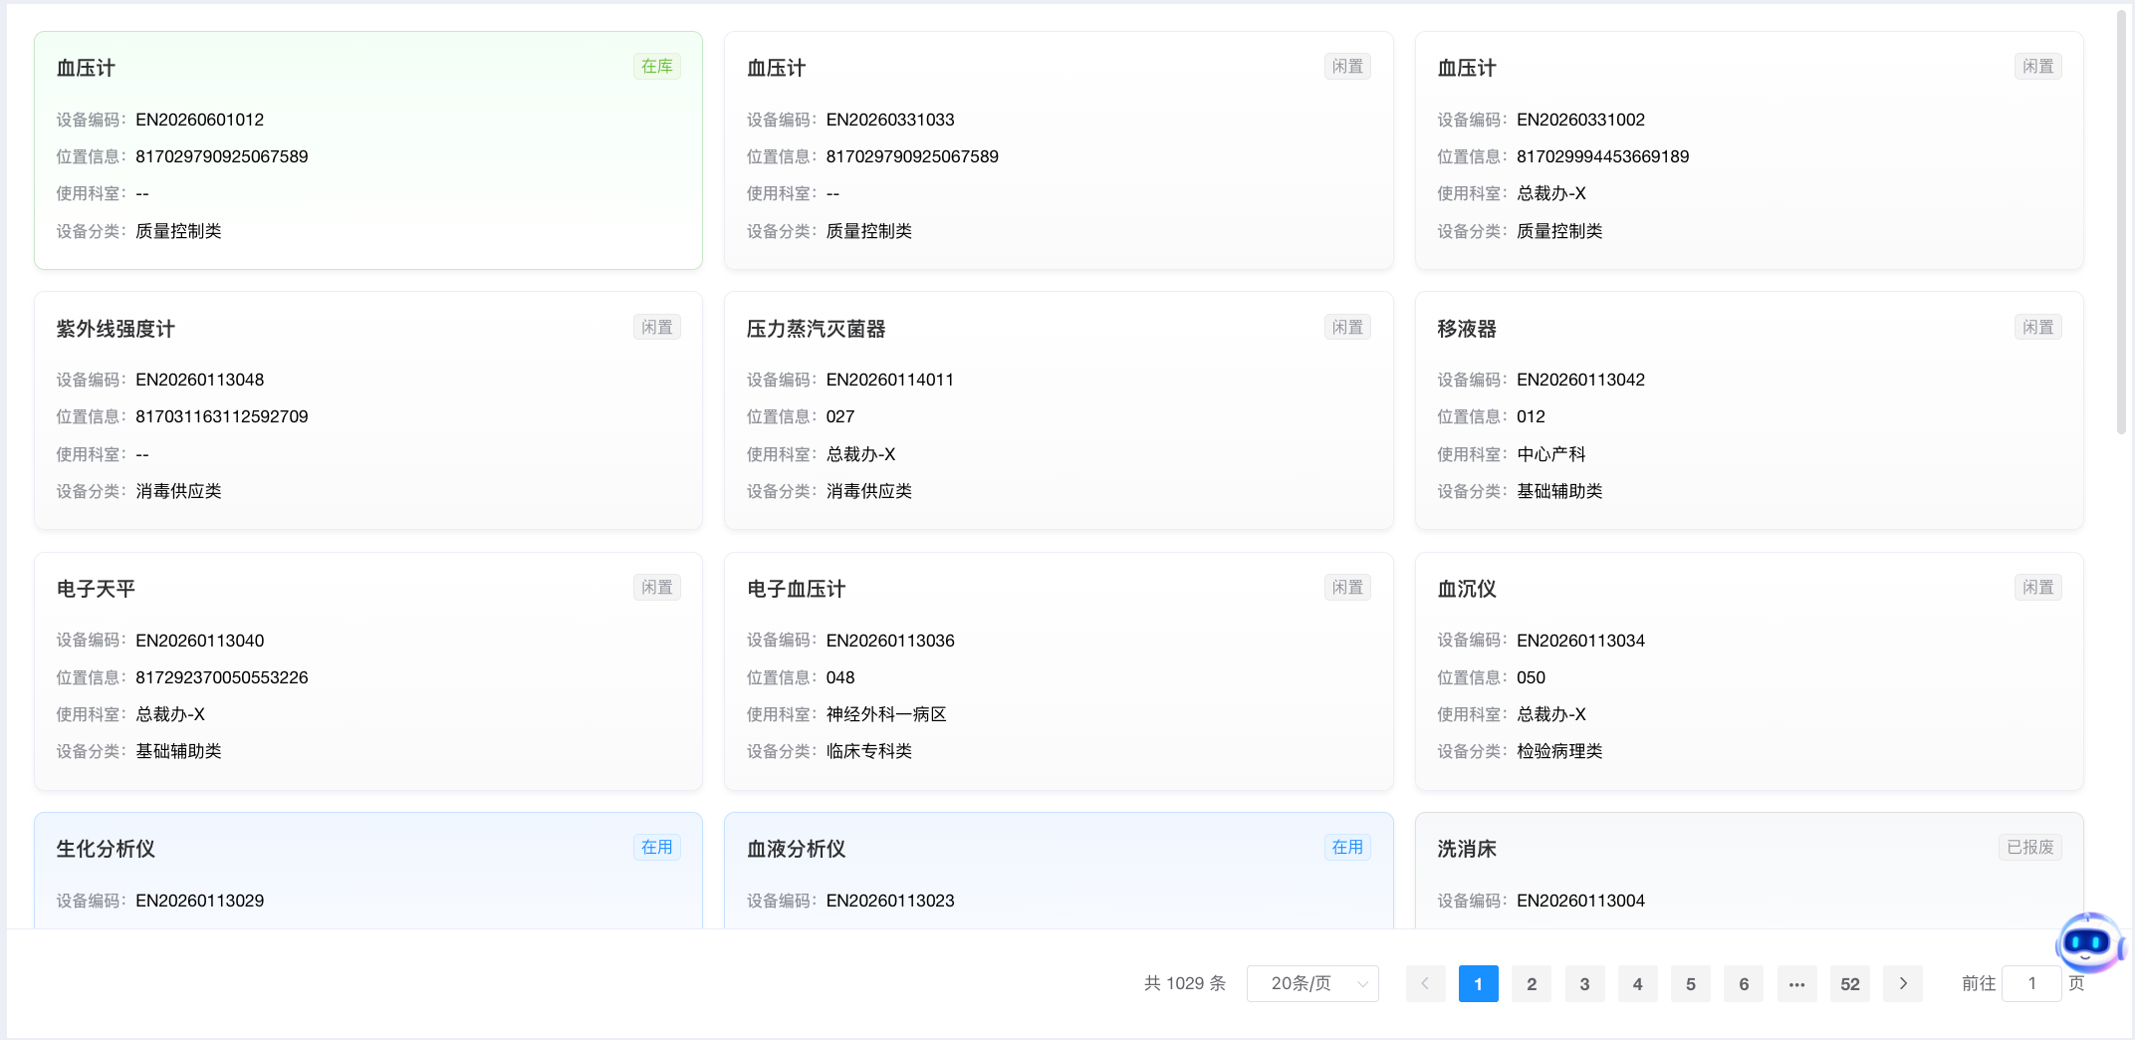
Task: Open the 电子天平 device card title
Action: click(x=96, y=589)
